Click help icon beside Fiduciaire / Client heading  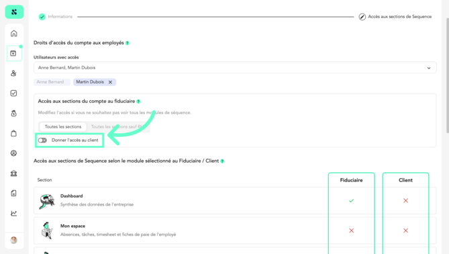[223, 161]
